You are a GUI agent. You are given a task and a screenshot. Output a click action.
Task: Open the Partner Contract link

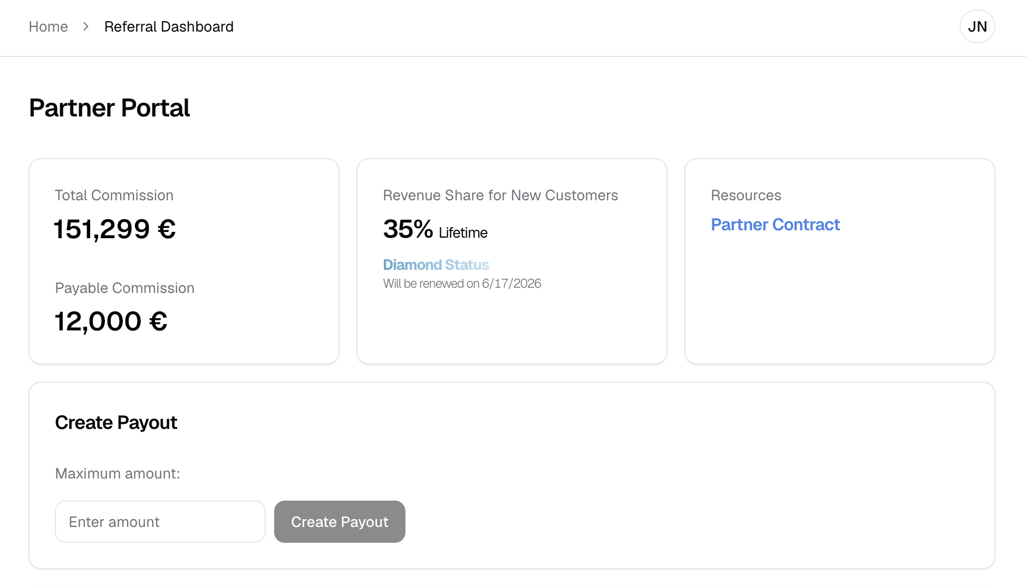pyautogui.click(x=775, y=224)
